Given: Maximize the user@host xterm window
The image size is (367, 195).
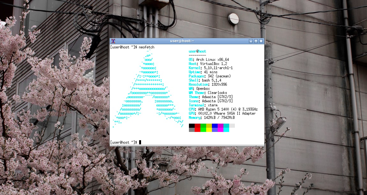Looking at the screenshot, I should [256, 41].
